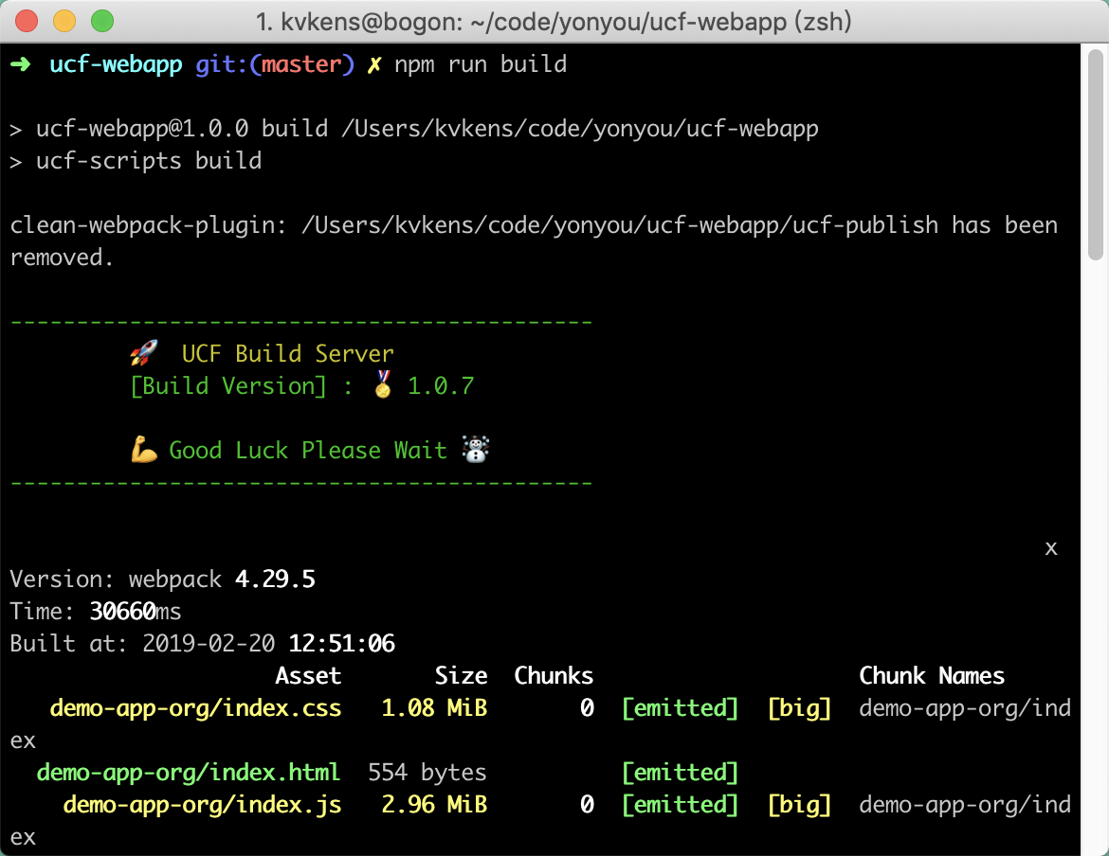The image size is (1109, 856).
Task: Click 'Good Luck Please Wait' message
Action: point(308,450)
